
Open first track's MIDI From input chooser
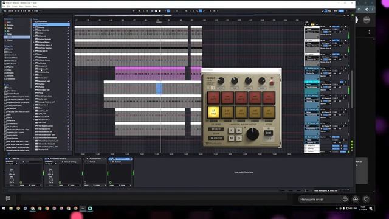point(325,27)
